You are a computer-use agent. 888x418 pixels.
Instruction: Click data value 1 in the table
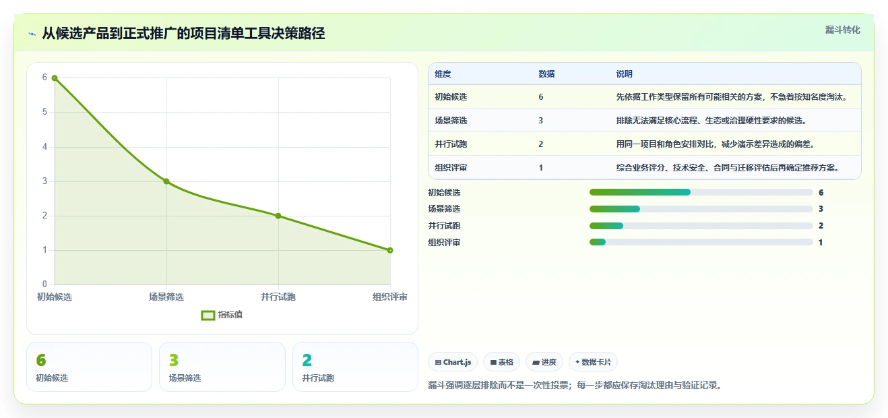tap(541, 168)
